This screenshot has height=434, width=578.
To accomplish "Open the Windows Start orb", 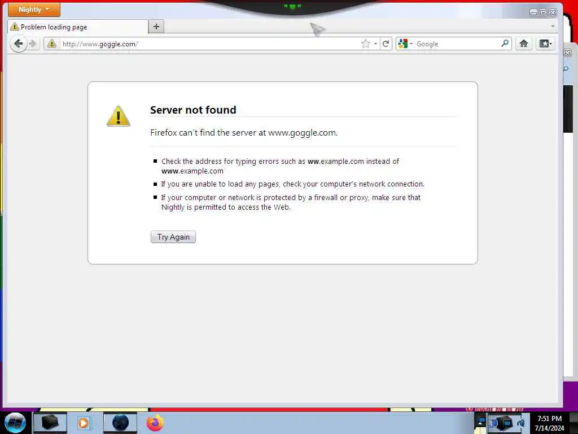I will coord(15,423).
